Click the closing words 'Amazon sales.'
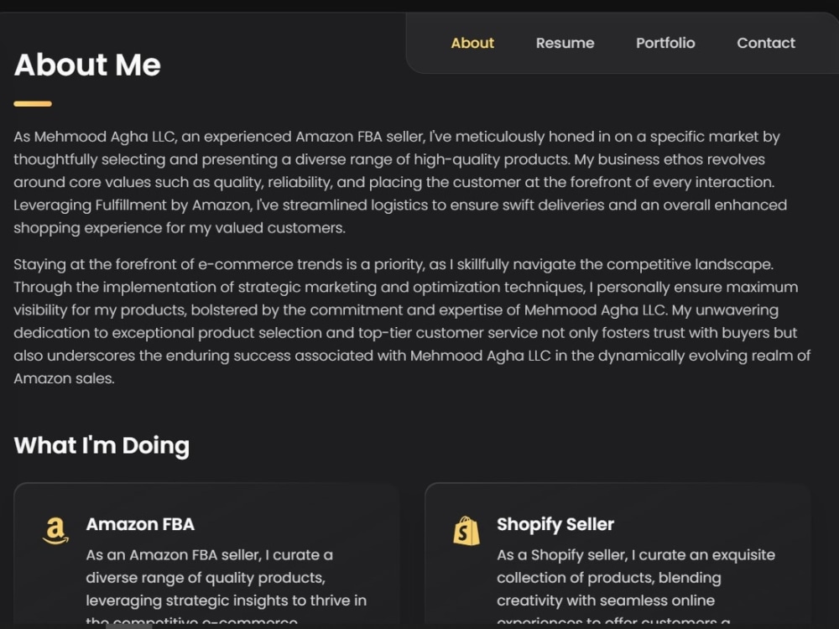The image size is (839, 629). click(65, 379)
